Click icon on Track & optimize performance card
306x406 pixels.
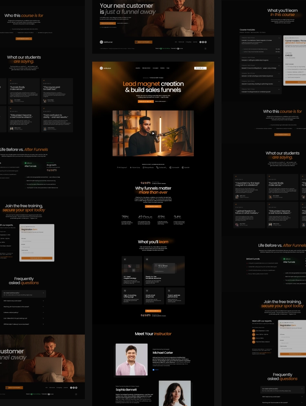[169, 291]
